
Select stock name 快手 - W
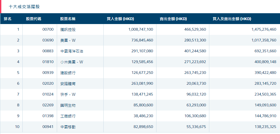tap(68, 94)
